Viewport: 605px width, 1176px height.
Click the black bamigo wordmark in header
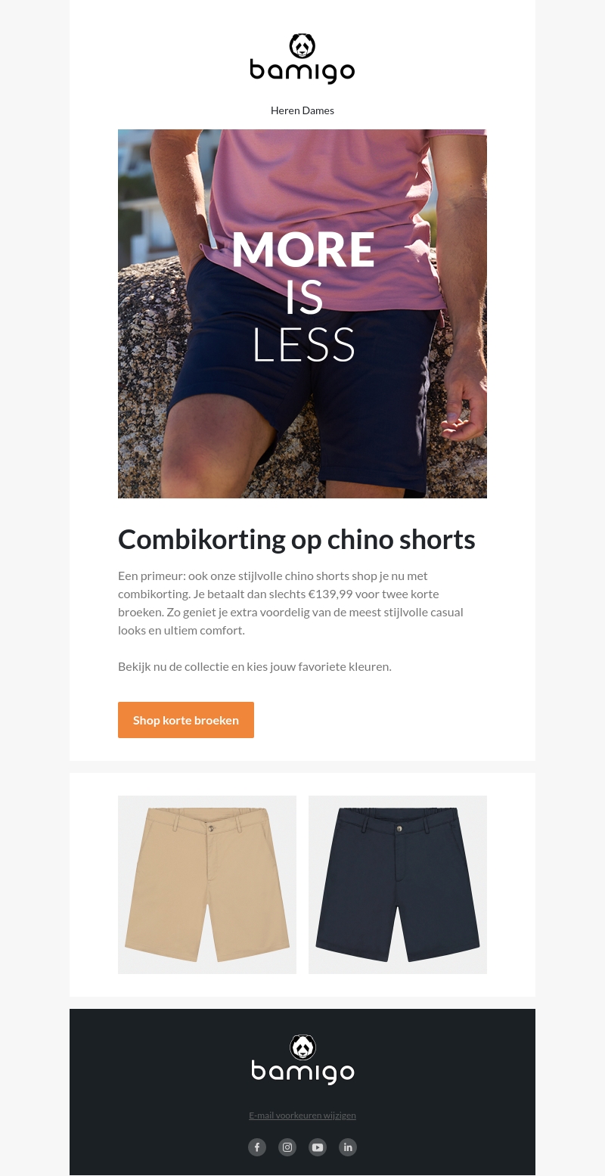pos(302,72)
